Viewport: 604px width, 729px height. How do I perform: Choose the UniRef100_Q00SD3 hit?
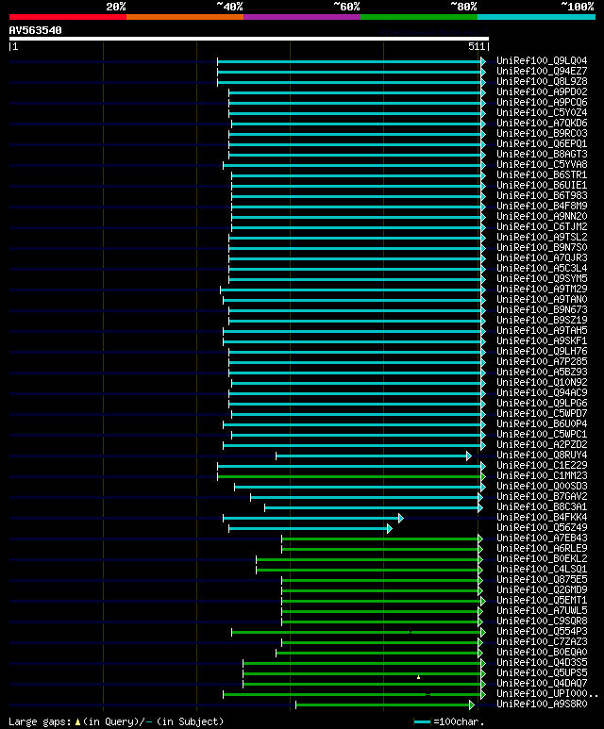point(542,487)
